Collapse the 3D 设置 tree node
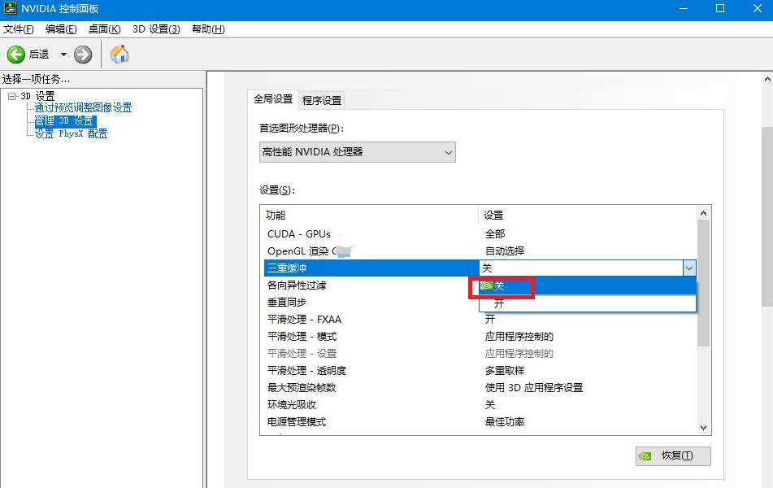This screenshot has height=488, width=773. point(12,96)
